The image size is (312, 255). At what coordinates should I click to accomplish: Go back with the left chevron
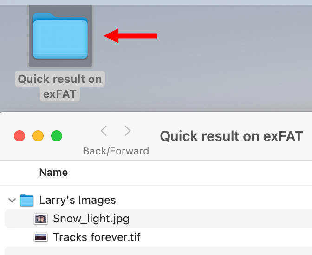(x=104, y=131)
